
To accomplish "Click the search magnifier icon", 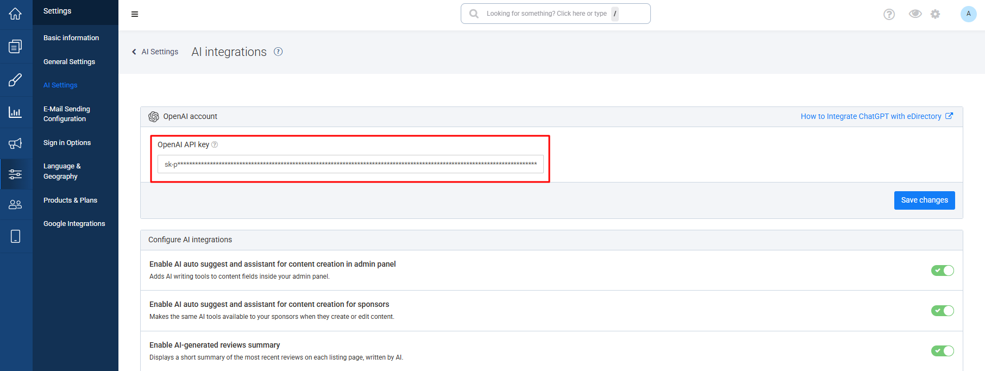I will [x=474, y=14].
